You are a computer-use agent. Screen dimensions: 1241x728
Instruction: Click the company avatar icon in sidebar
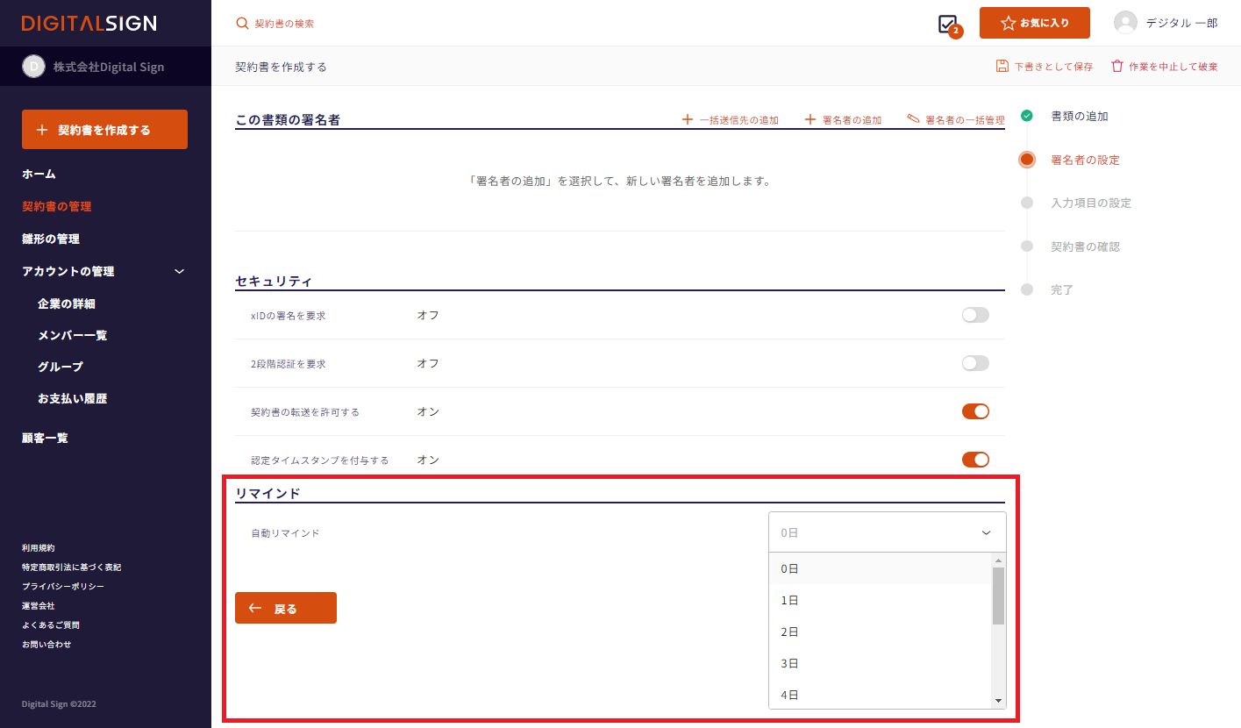(x=32, y=67)
